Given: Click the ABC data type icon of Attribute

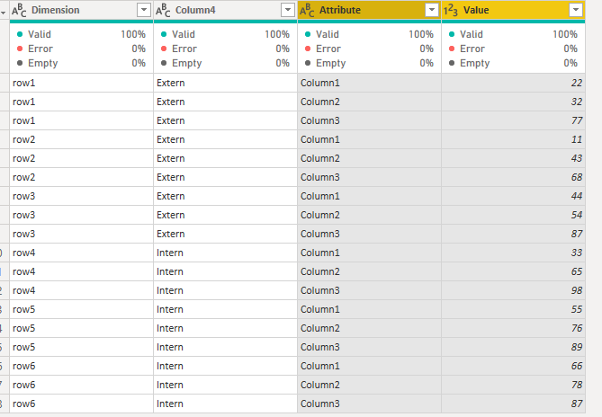Looking at the screenshot, I should [x=307, y=11].
